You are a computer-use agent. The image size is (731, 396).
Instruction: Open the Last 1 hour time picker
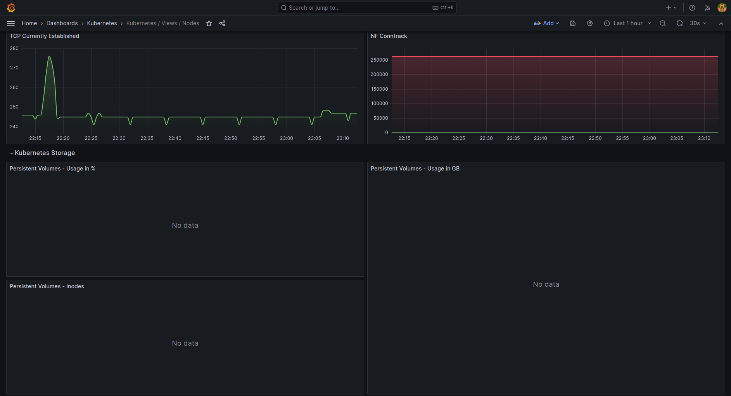(626, 23)
